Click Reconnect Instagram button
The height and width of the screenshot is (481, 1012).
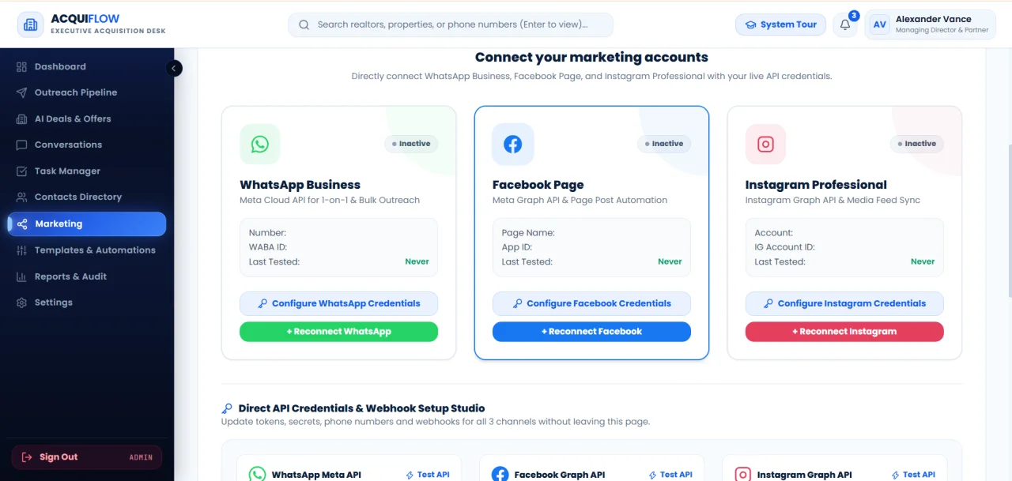844,332
